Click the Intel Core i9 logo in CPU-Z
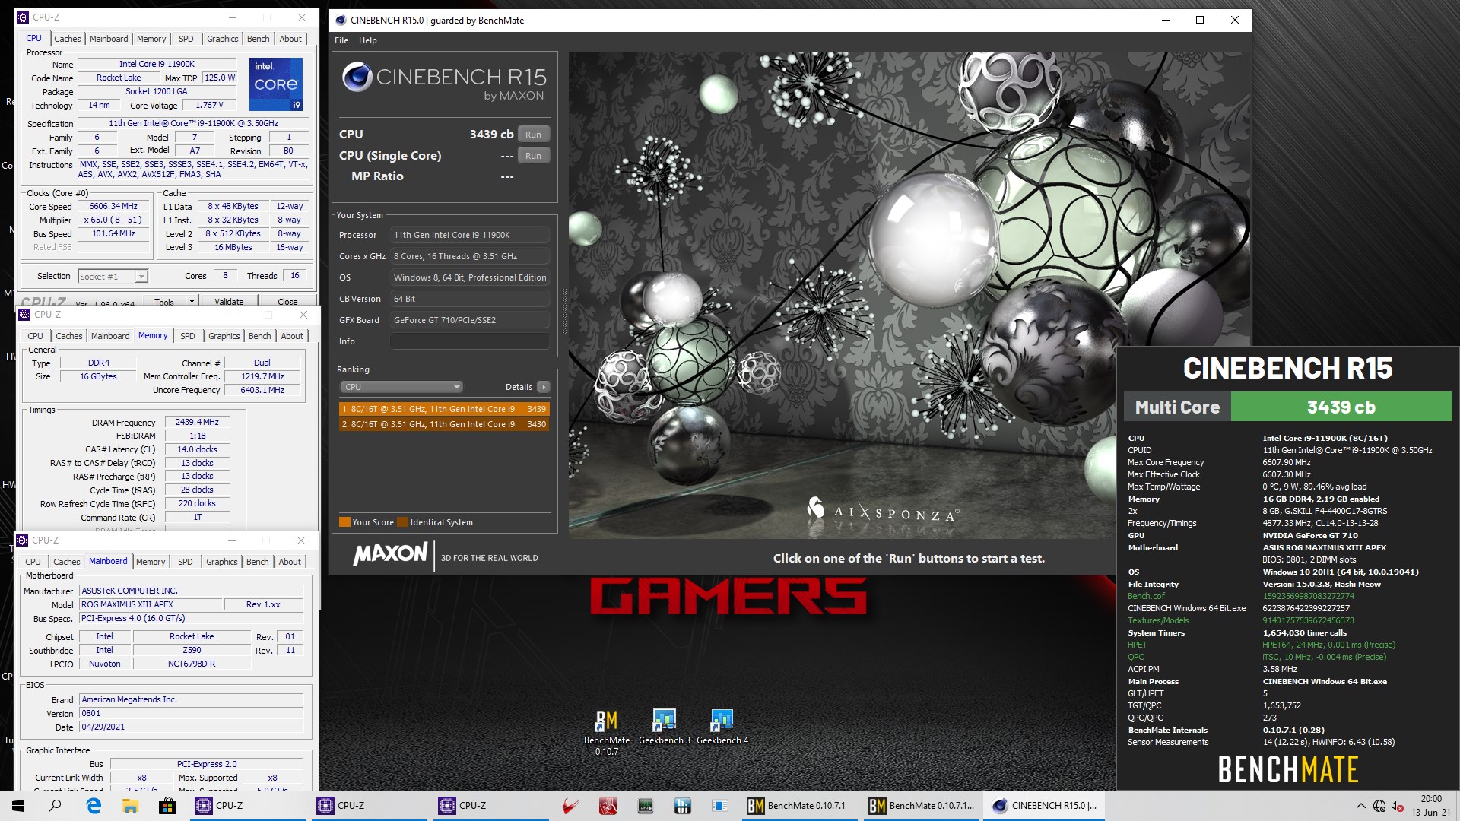 pos(277,84)
